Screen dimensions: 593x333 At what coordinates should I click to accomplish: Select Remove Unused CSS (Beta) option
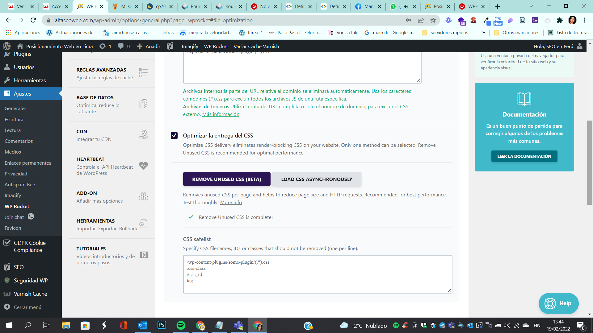click(x=227, y=179)
